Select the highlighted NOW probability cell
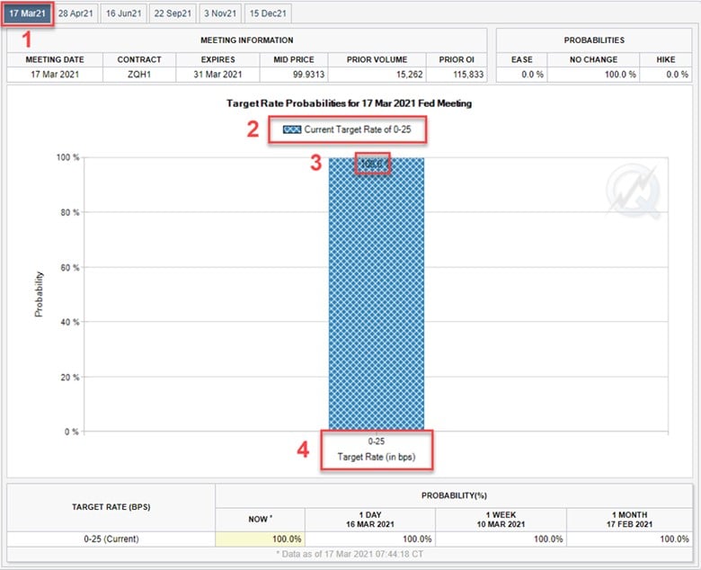This screenshot has width=701, height=570. click(x=261, y=539)
